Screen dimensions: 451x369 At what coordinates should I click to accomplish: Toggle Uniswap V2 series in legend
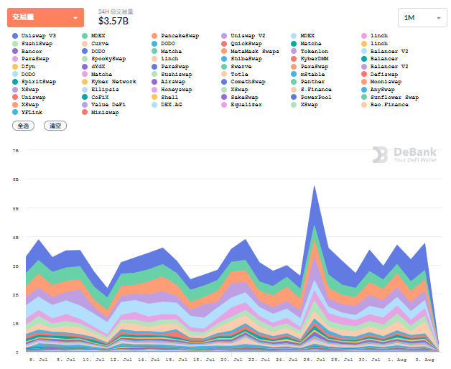[x=243, y=36]
